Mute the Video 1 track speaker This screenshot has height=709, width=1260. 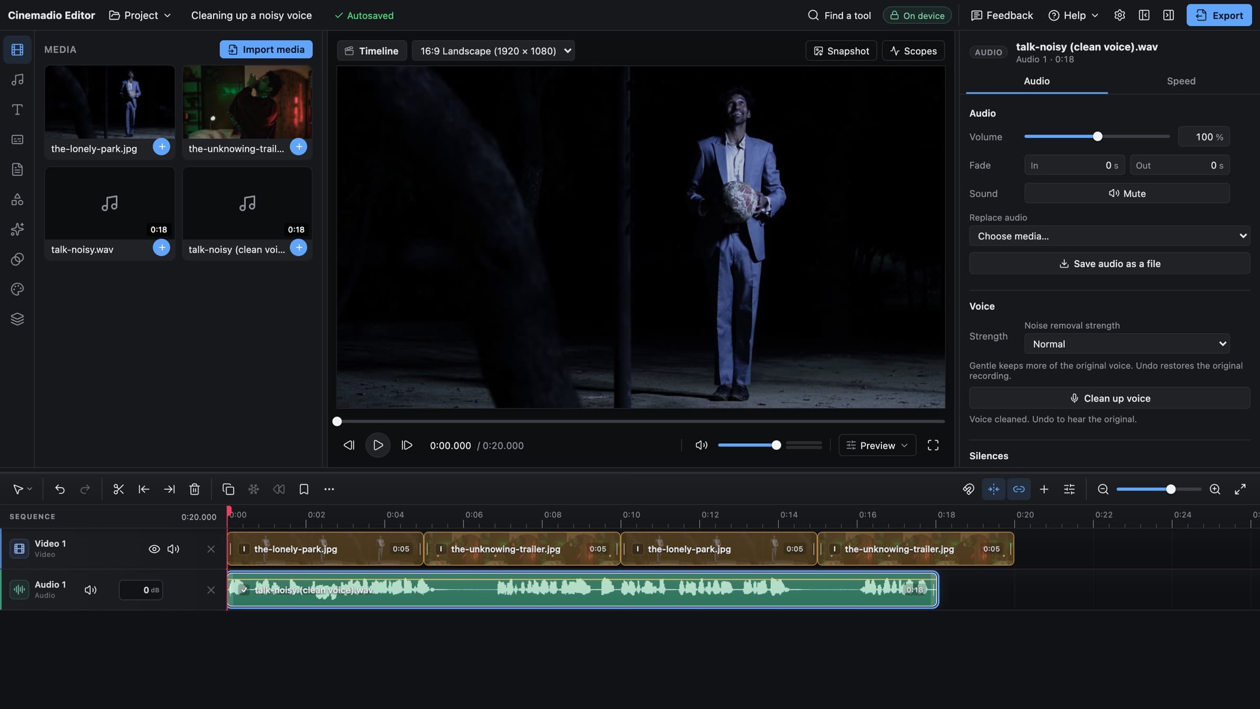click(173, 549)
